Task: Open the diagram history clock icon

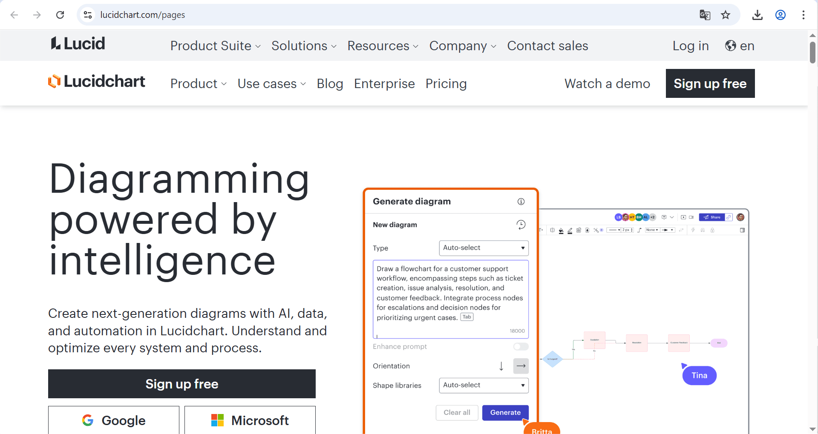Action: click(521, 225)
